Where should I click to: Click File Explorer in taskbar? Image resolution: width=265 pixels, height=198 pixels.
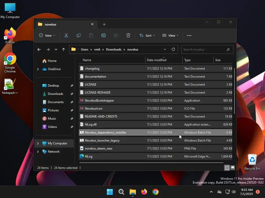133,192
